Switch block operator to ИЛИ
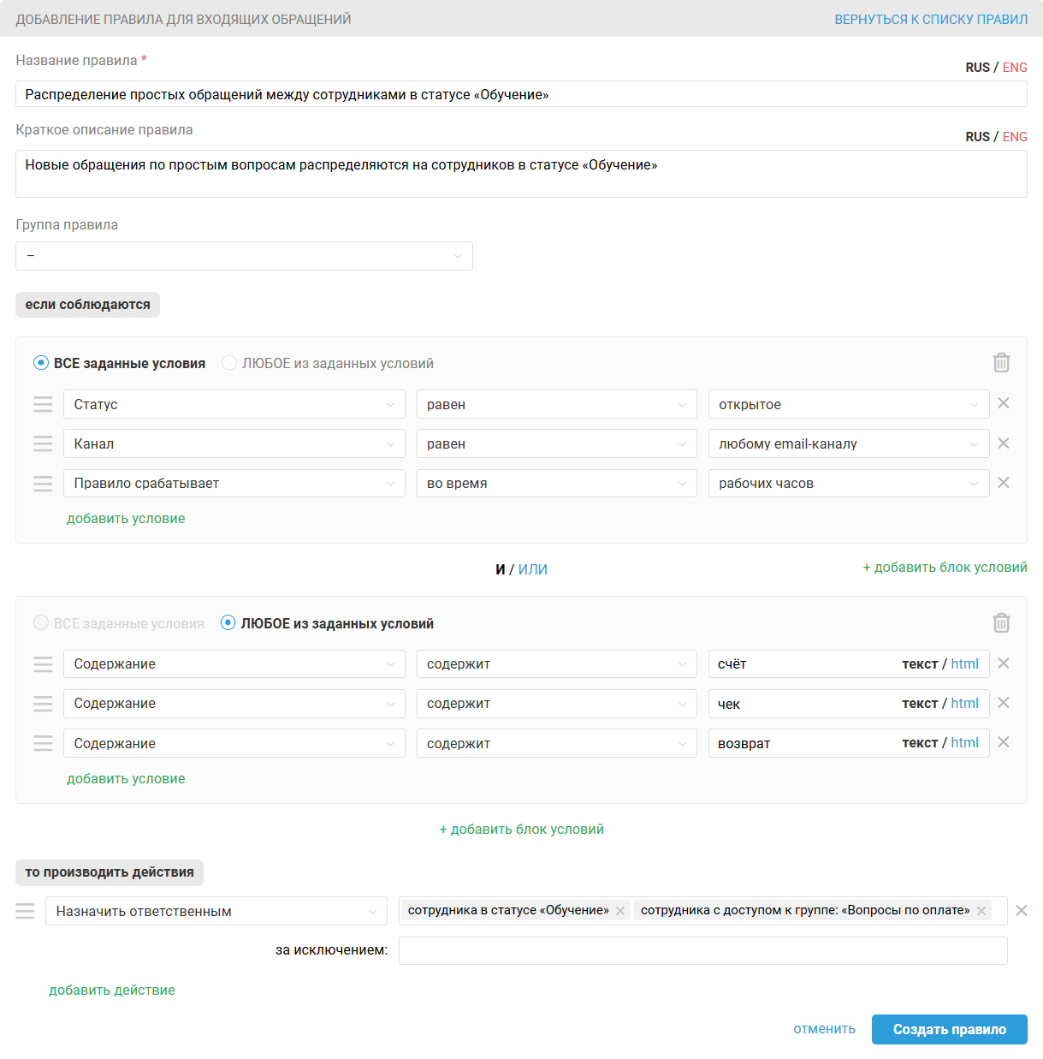This screenshot has height=1059, width=1043. click(532, 569)
